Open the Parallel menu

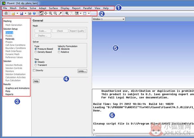tap(88, 8)
